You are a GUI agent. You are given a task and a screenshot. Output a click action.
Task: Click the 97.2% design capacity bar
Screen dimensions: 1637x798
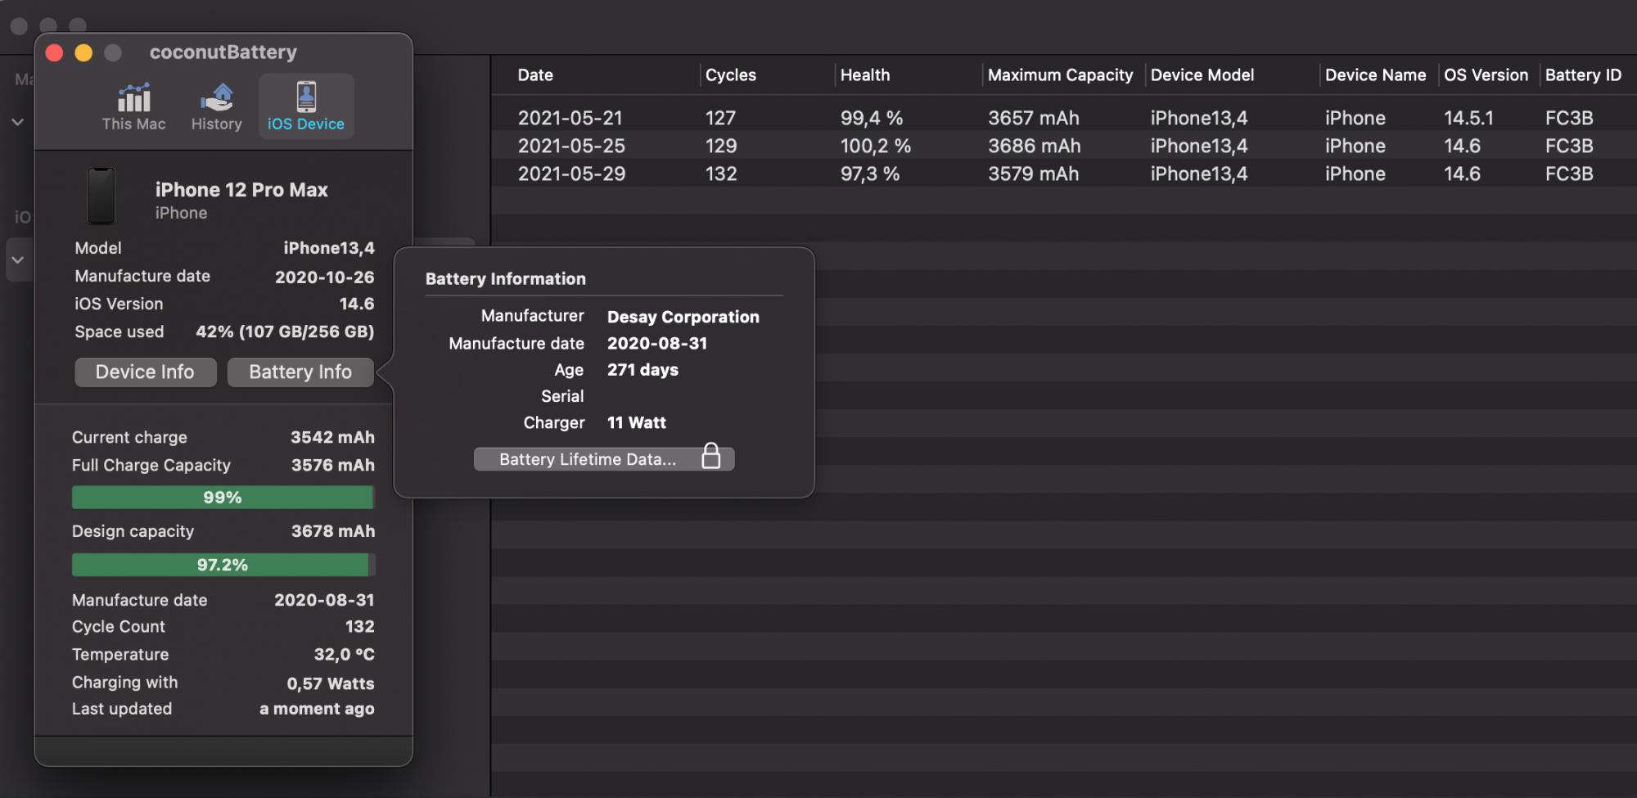(x=223, y=565)
